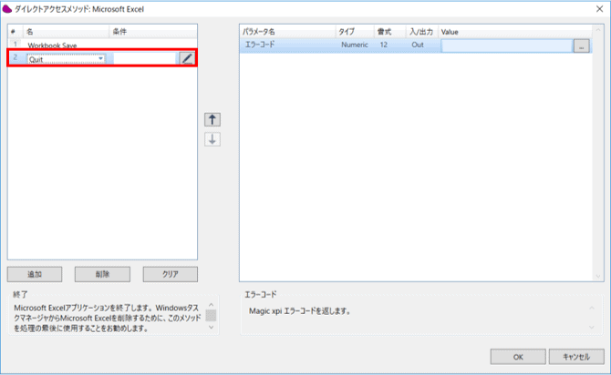This screenshot has height=375, width=611.
Task: Click the 入/出力 column header
Action: tap(421, 32)
